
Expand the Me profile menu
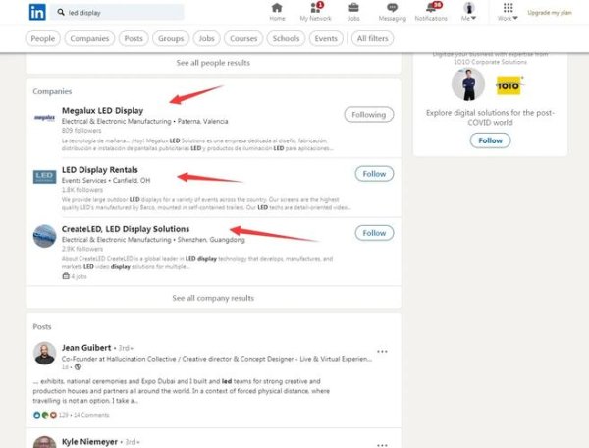469,12
